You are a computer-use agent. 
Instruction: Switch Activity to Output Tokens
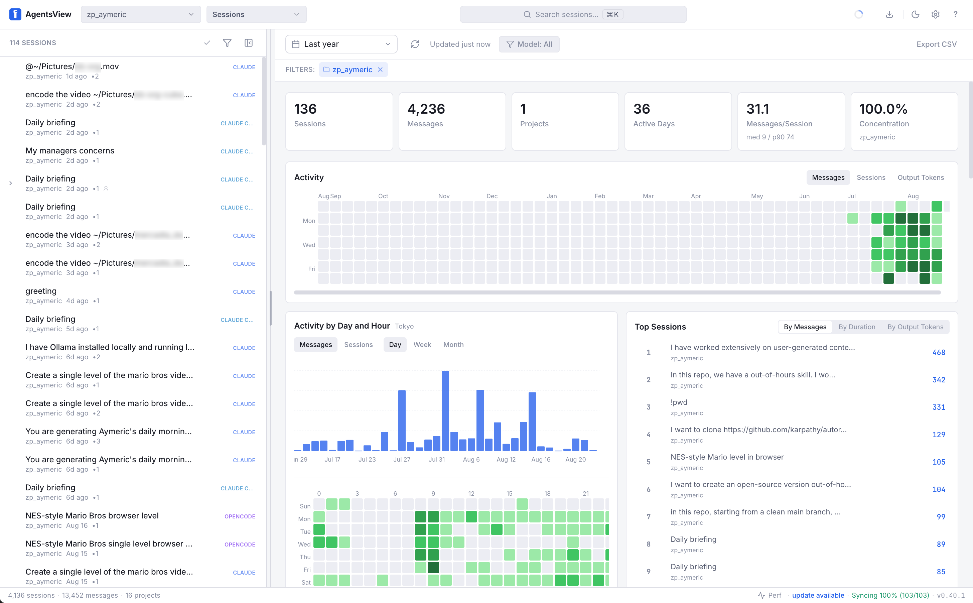921,177
